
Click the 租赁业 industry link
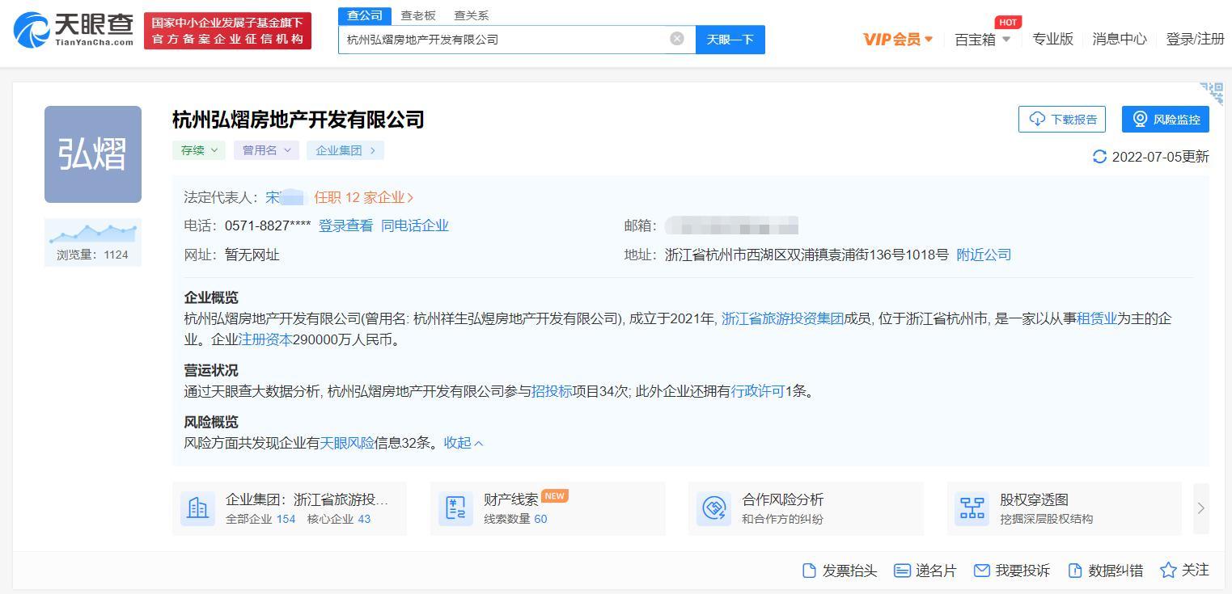click(1097, 318)
